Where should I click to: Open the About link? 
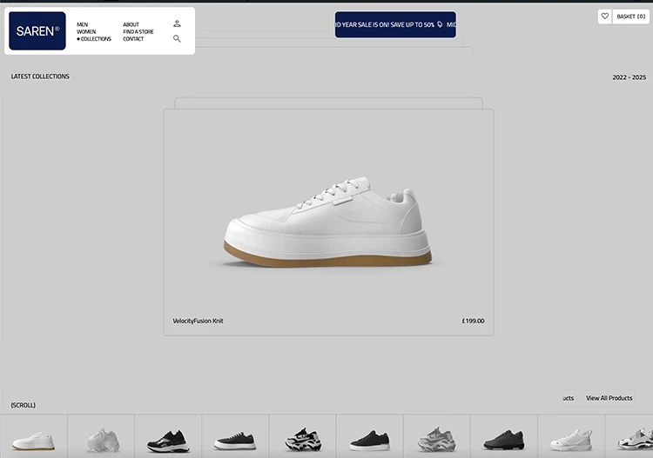pyautogui.click(x=131, y=24)
